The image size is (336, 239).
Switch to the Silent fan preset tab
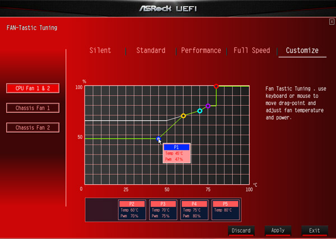pyautogui.click(x=100, y=50)
